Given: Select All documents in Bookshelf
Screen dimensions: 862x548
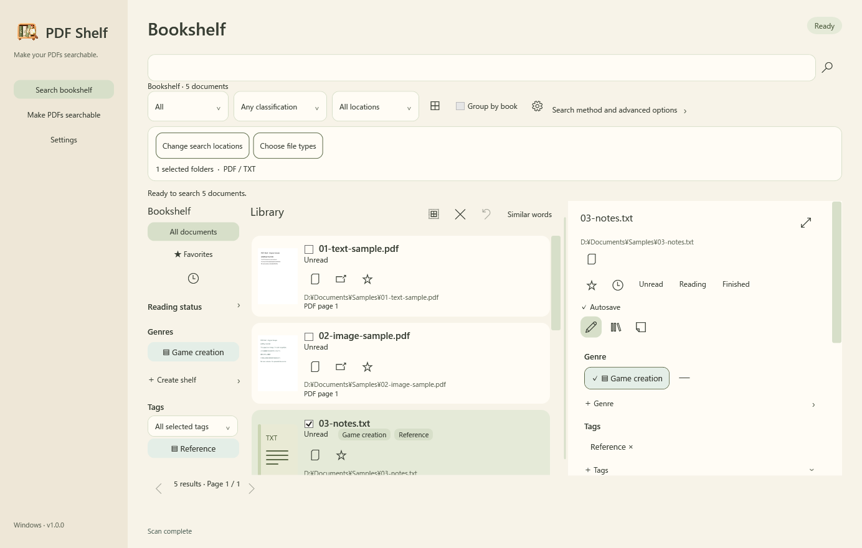Looking at the screenshot, I should [x=193, y=231].
